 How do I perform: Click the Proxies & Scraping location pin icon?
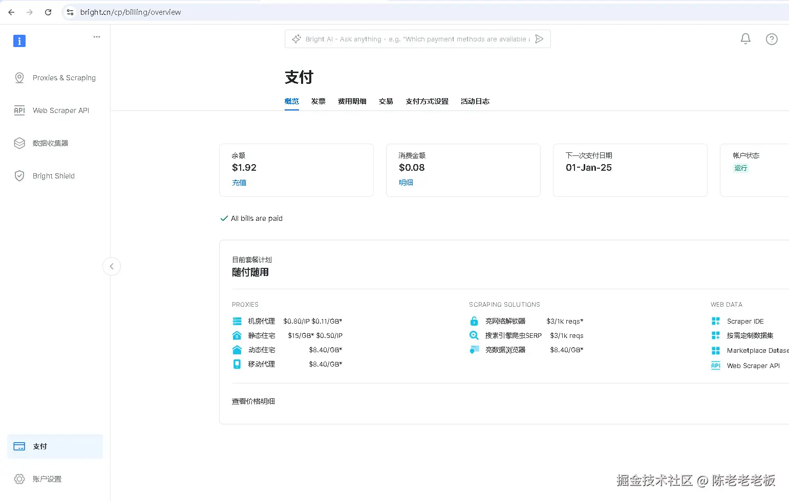click(19, 78)
